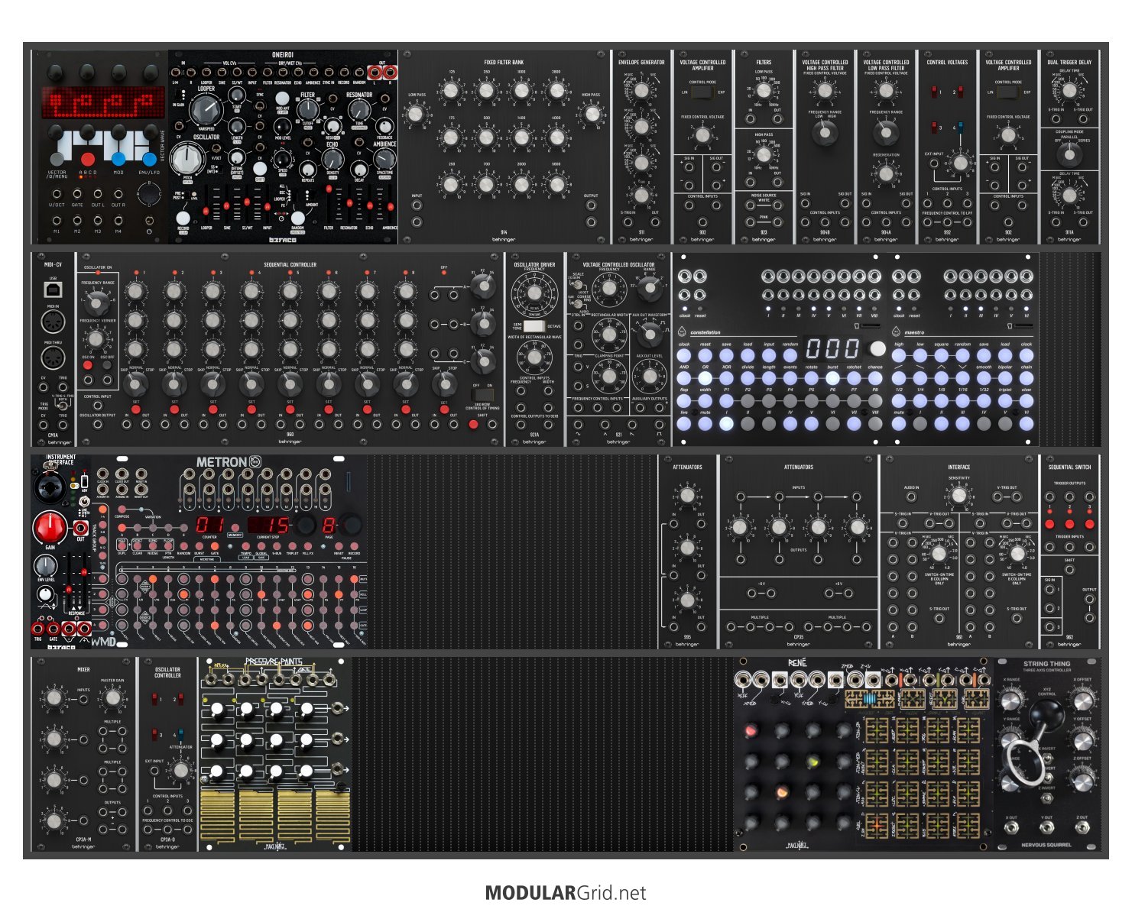
Task: Click the red A B C D button on Vector Wave
Action: pyautogui.click(x=88, y=159)
